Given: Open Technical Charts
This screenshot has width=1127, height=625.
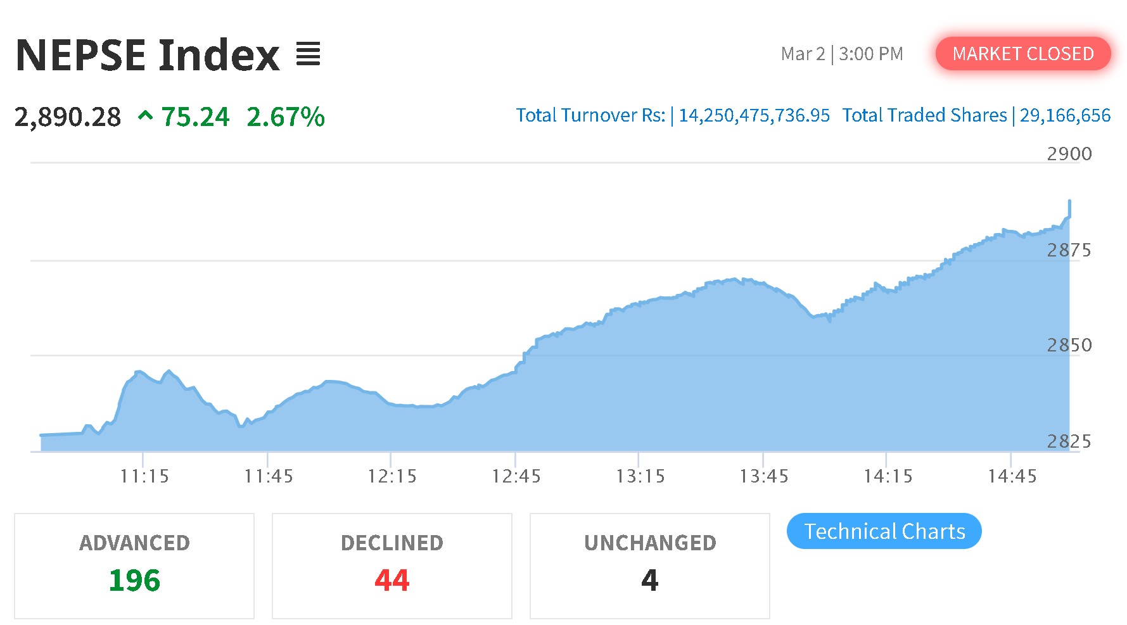Looking at the screenshot, I should (x=884, y=531).
